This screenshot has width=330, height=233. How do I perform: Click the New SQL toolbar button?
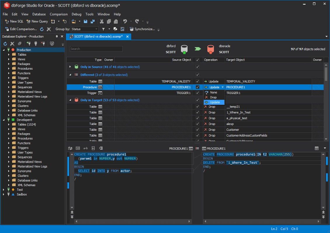pyautogui.click(x=14, y=22)
